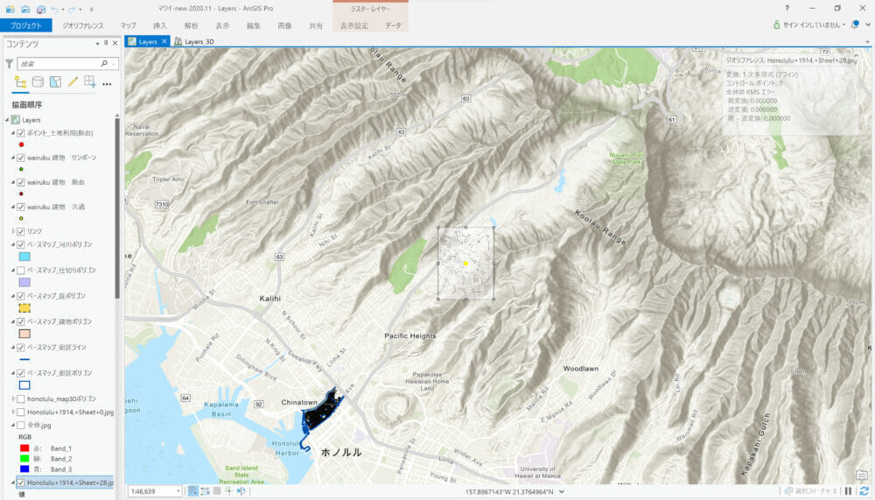The width and height of the screenshot is (875, 500).
Task: Open the notifications bell icon
Action: [x=855, y=25]
